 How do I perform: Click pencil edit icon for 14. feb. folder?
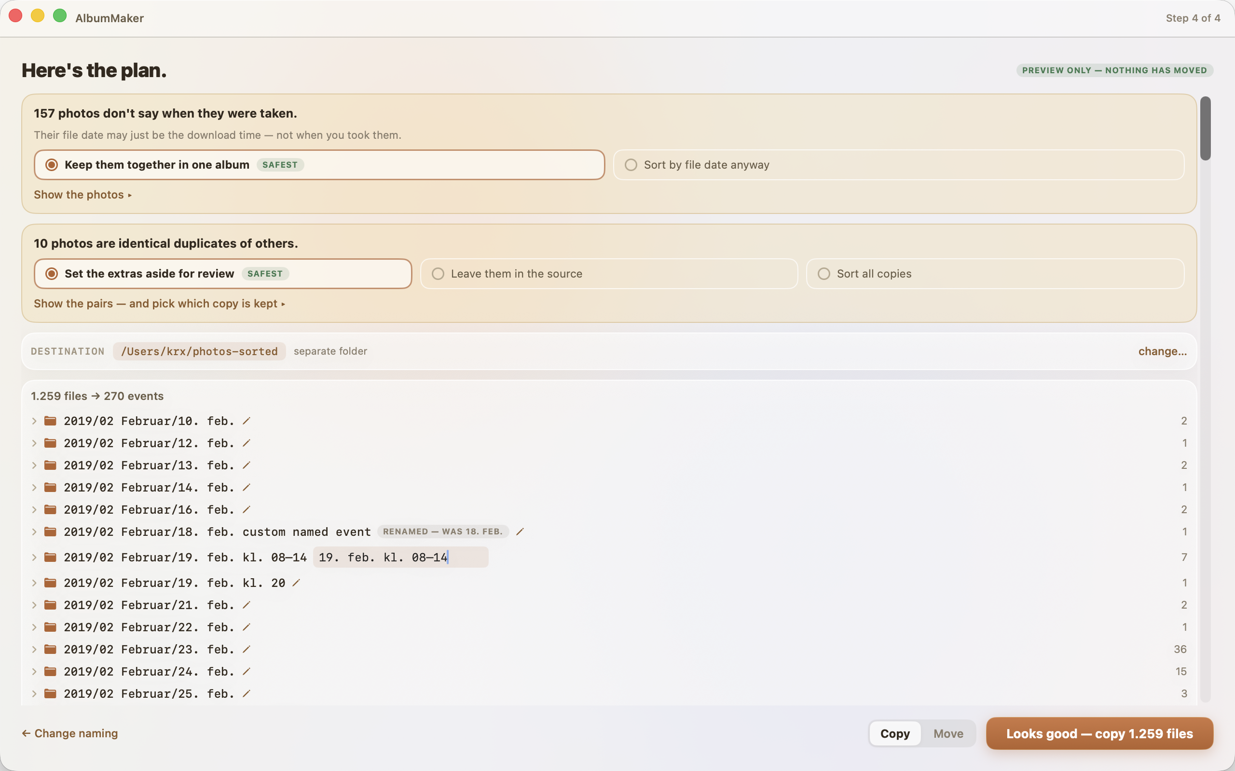coord(247,488)
